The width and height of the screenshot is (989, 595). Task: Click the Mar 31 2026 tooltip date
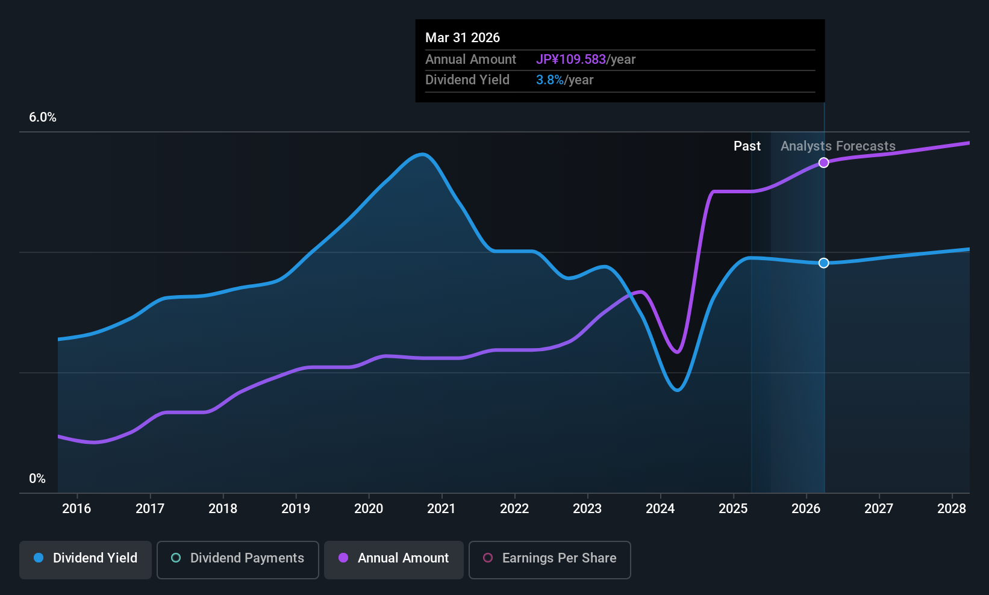pyautogui.click(x=463, y=37)
